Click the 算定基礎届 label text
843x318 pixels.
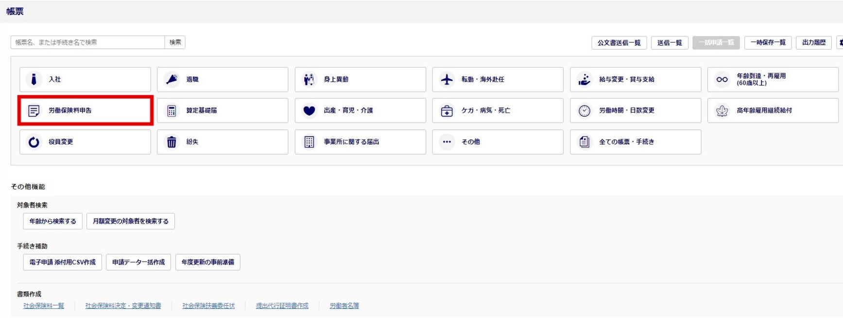coord(202,111)
